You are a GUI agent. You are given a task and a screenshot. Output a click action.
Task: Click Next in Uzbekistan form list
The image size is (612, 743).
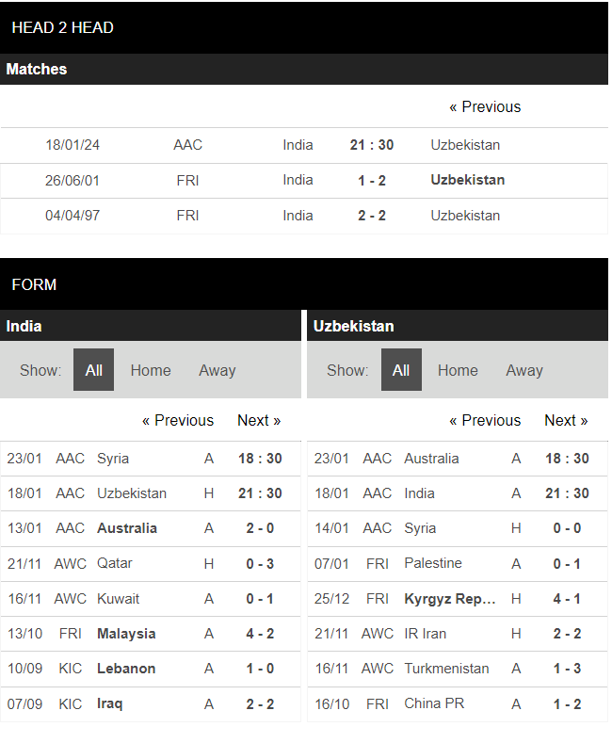[x=566, y=421]
